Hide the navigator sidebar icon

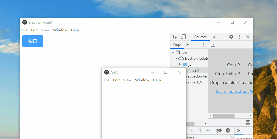click(213, 45)
